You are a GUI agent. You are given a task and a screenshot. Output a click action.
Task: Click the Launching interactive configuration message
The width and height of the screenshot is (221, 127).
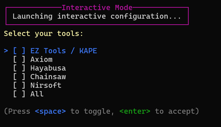(97, 16)
